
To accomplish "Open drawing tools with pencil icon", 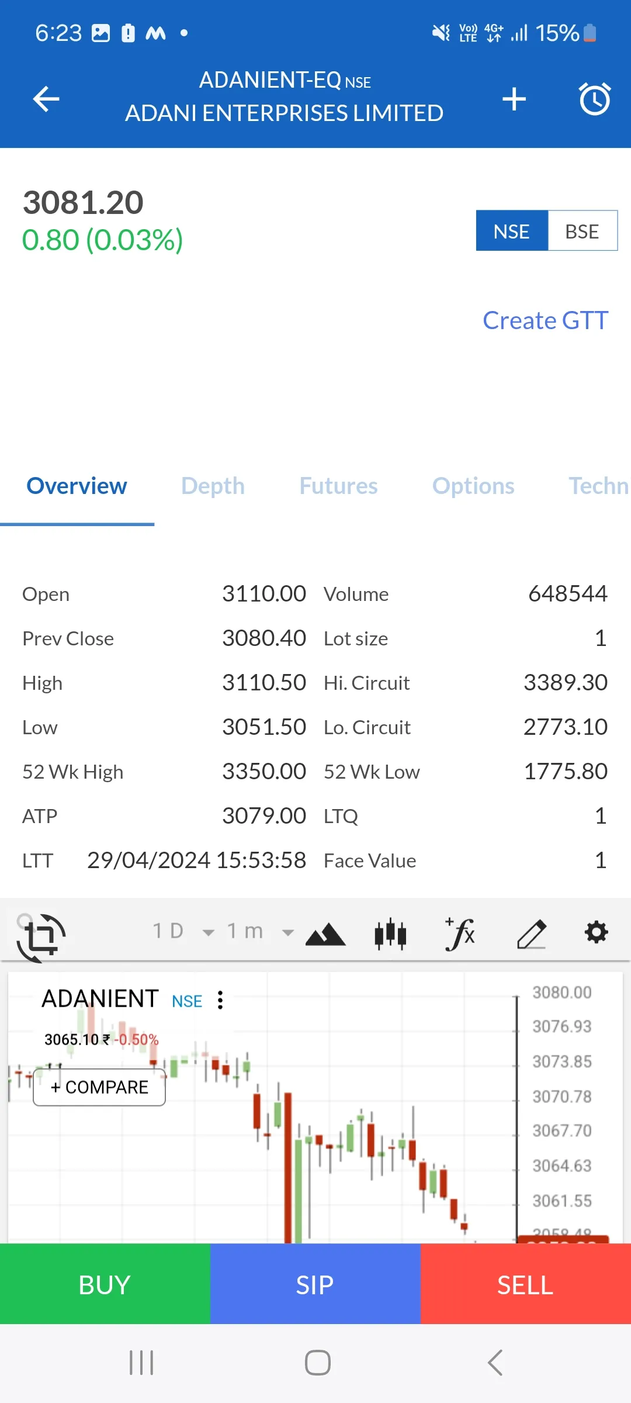I will tap(532, 934).
